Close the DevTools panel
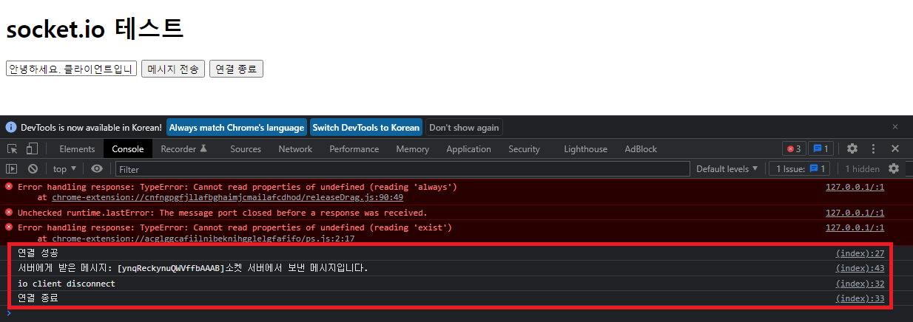 895,148
